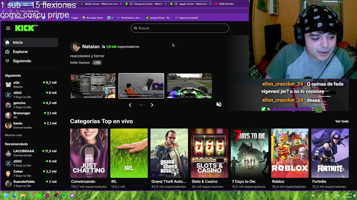
Task: Expand following list with Mostrar más
Action: point(13,135)
